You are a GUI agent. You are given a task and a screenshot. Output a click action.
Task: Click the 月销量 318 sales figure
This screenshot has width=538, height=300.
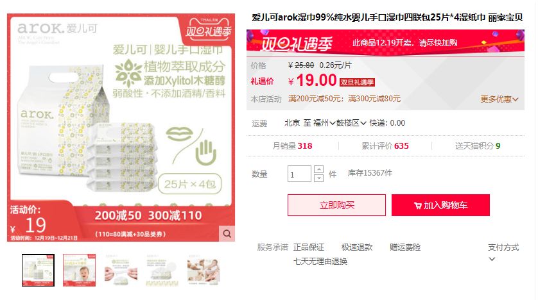coord(292,146)
